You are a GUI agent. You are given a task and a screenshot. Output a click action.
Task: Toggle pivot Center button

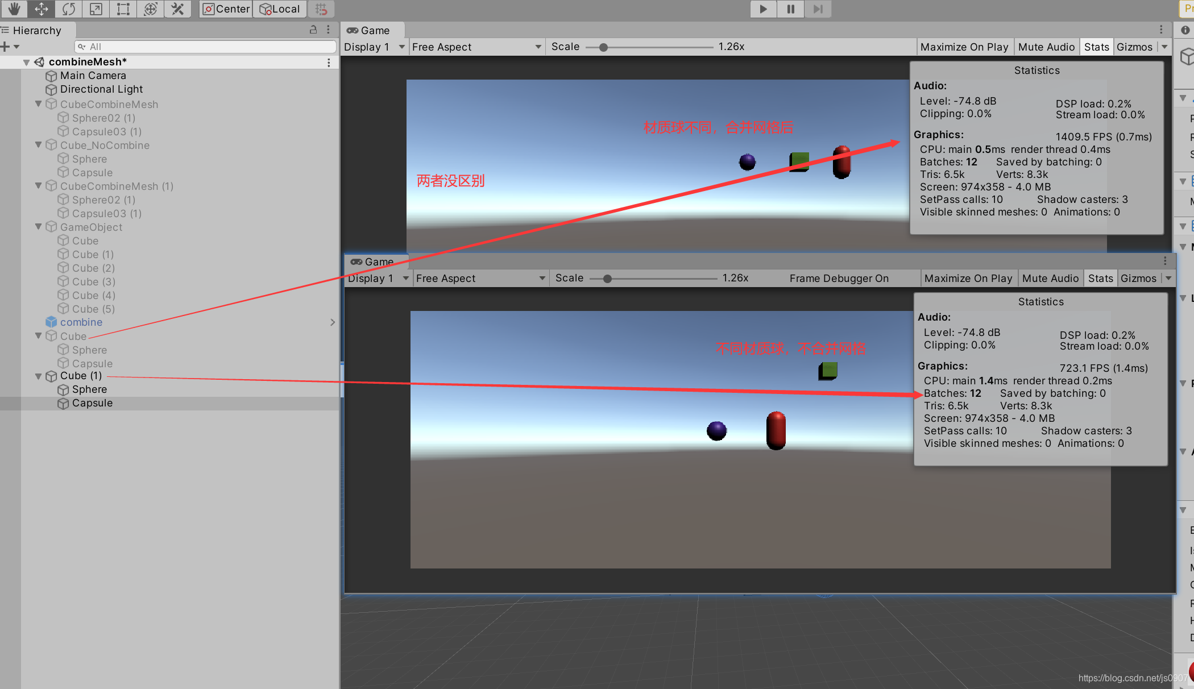click(226, 9)
